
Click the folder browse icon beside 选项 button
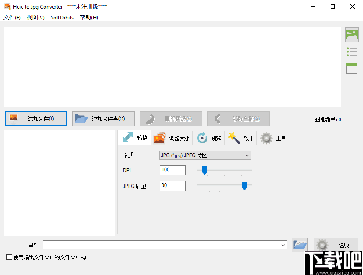pos(299,245)
